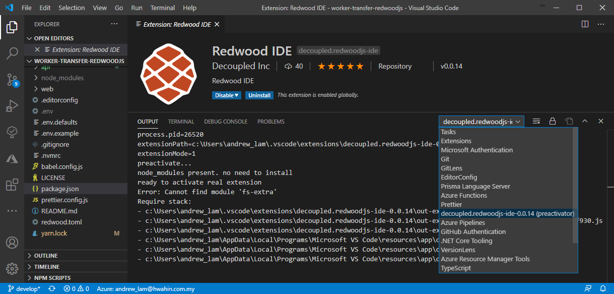Switch to the Debug Console tab

[226, 122]
